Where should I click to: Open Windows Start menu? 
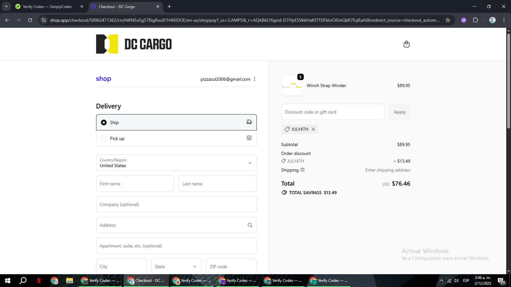point(7,281)
